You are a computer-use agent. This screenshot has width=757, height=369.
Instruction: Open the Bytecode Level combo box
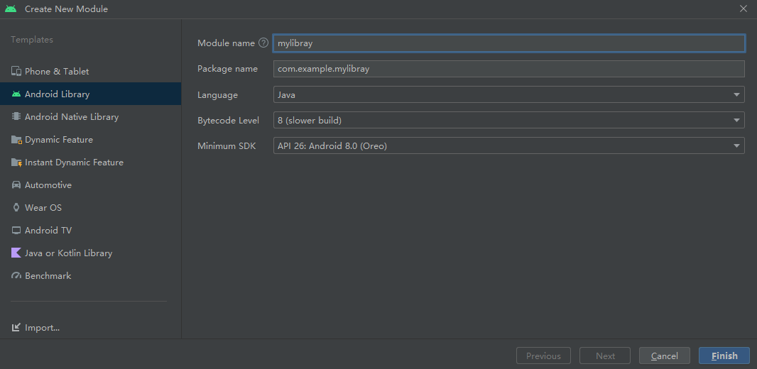click(x=509, y=120)
